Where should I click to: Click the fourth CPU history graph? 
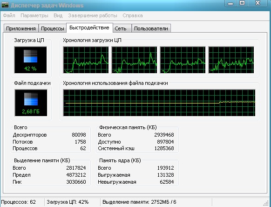231,60
